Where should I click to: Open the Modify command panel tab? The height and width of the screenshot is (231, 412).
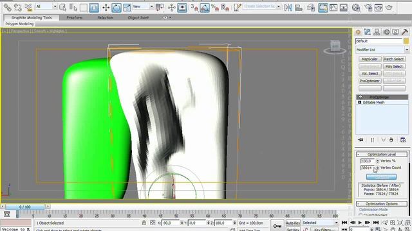point(368,32)
